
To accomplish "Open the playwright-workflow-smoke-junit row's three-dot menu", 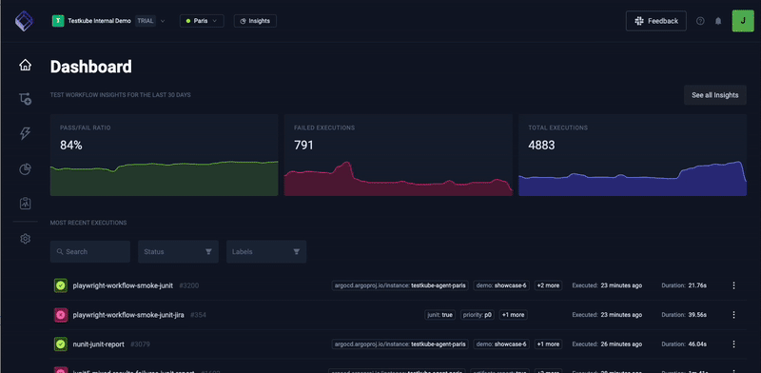I will [733, 285].
